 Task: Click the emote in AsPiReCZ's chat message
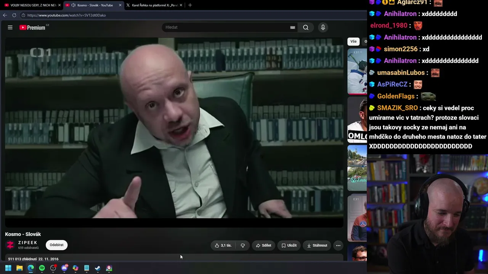pos(418,84)
